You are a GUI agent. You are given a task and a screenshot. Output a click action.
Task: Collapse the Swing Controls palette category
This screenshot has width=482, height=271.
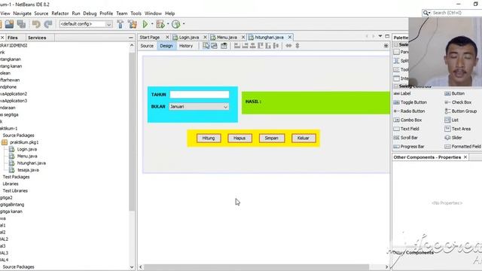coord(396,87)
